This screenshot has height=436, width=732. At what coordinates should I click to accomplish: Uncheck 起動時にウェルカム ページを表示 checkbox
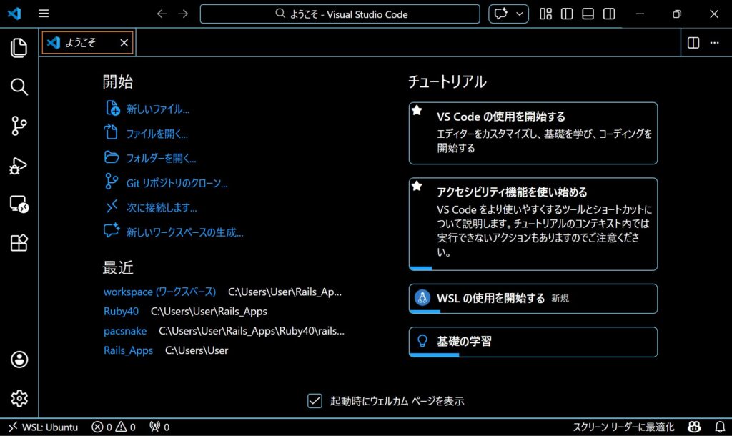click(315, 401)
